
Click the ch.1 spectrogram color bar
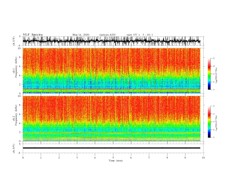pyautogui.click(x=209, y=74)
